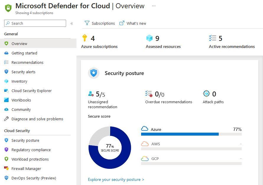Click the Regulatory compliance purple shield icon
Image resolution: width=263 pixels, height=185 pixels.
[x=6, y=150]
